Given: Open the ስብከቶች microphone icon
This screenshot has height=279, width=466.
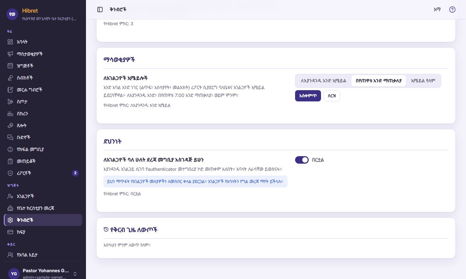Looking at the screenshot, I should (x=10, y=78).
